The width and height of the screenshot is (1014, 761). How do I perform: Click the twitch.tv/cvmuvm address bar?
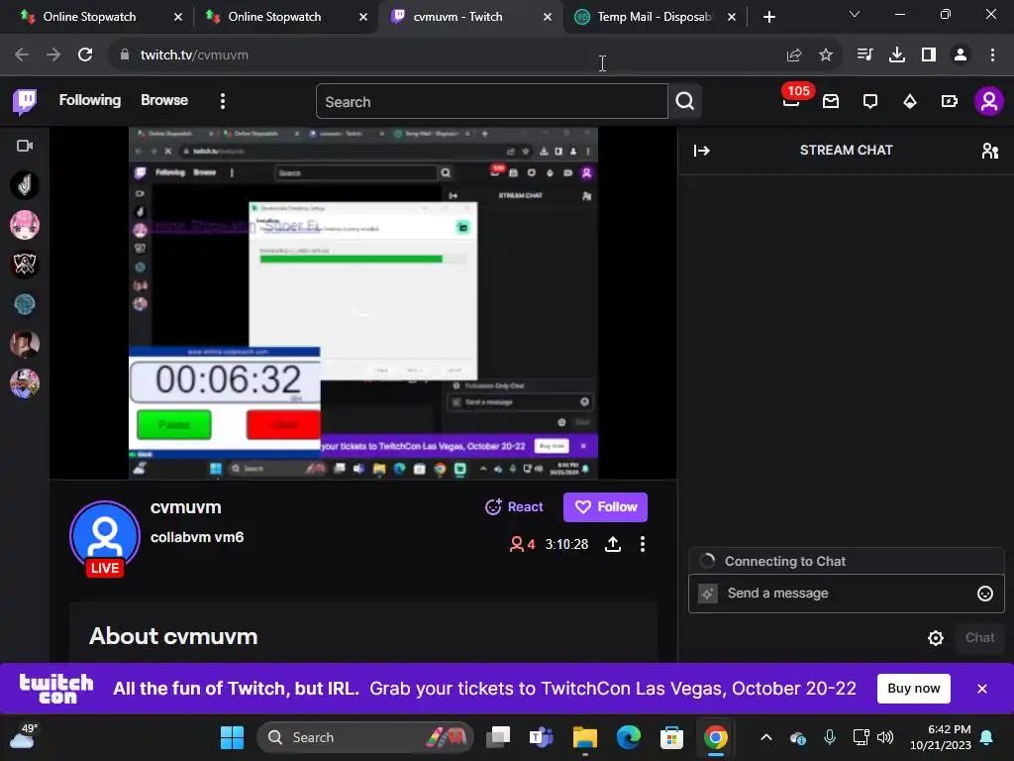[447, 55]
